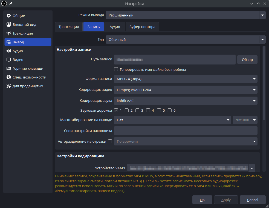Tick audio track 5 checkbox
This screenshot has width=269, height=208.
pyautogui.click(x=159, y=110)
